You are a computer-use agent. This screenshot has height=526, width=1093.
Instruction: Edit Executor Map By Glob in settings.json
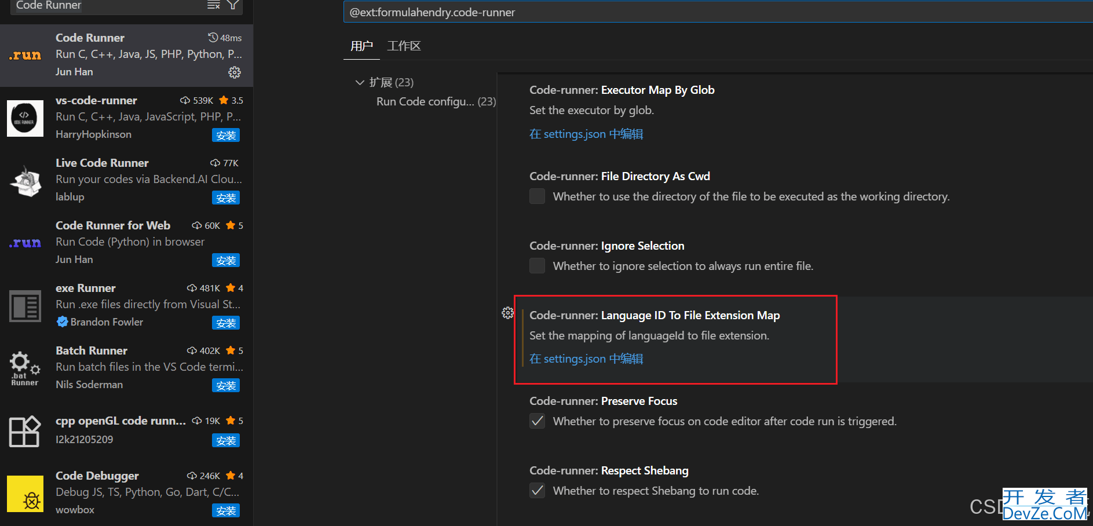pyautogui.click(x=586, y=134)
